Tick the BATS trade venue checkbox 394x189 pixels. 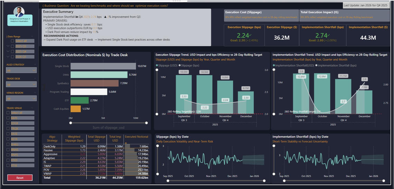(8, 118)
